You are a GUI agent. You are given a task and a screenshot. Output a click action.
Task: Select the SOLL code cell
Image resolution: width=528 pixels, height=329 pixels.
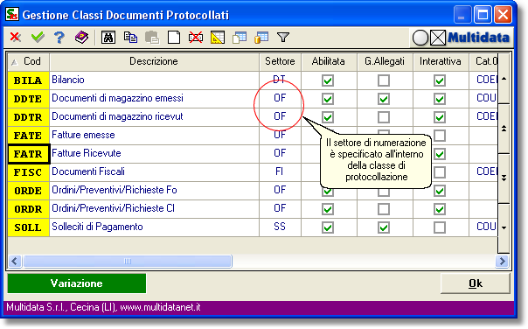[28, 227]
